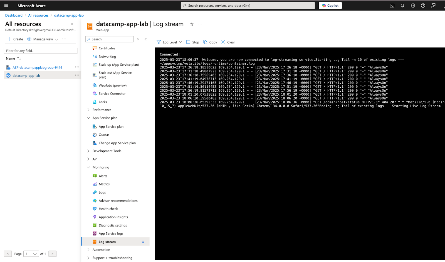Open Service Connector
This screenshot has height=262, width=445.
pos(112,94)
